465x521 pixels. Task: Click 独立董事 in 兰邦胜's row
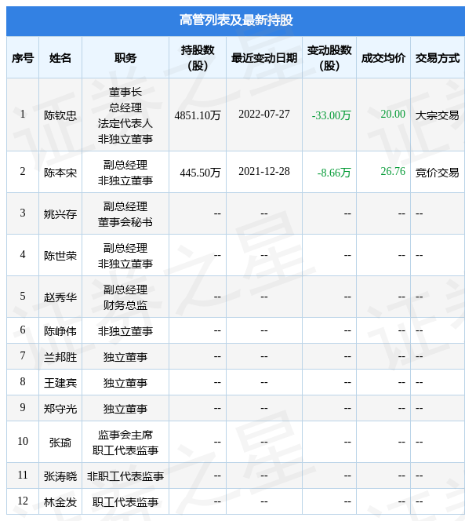pos(125,357)
